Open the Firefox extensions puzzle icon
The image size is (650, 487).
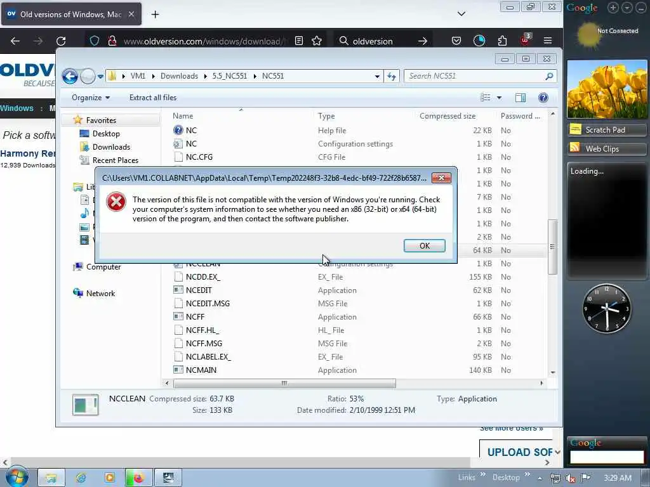[502, 41]
